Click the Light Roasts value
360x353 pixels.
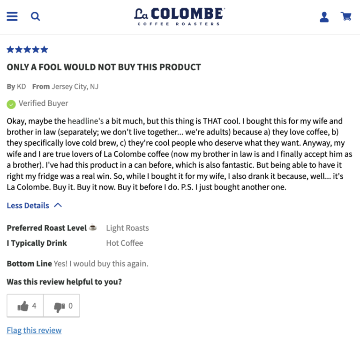pyautogui.click(x=127, y=228)
